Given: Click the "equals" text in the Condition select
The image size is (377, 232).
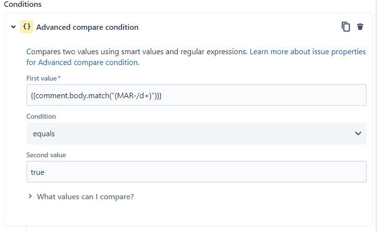Looking at the screenshot, I should click(x=44, y=133).
